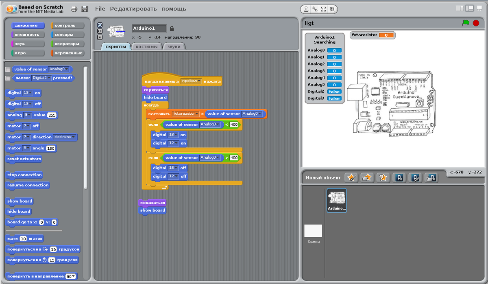Select the duplicate stamp tool
The height and width of the screenshot is (284, 488).
[x=305, y=9]
